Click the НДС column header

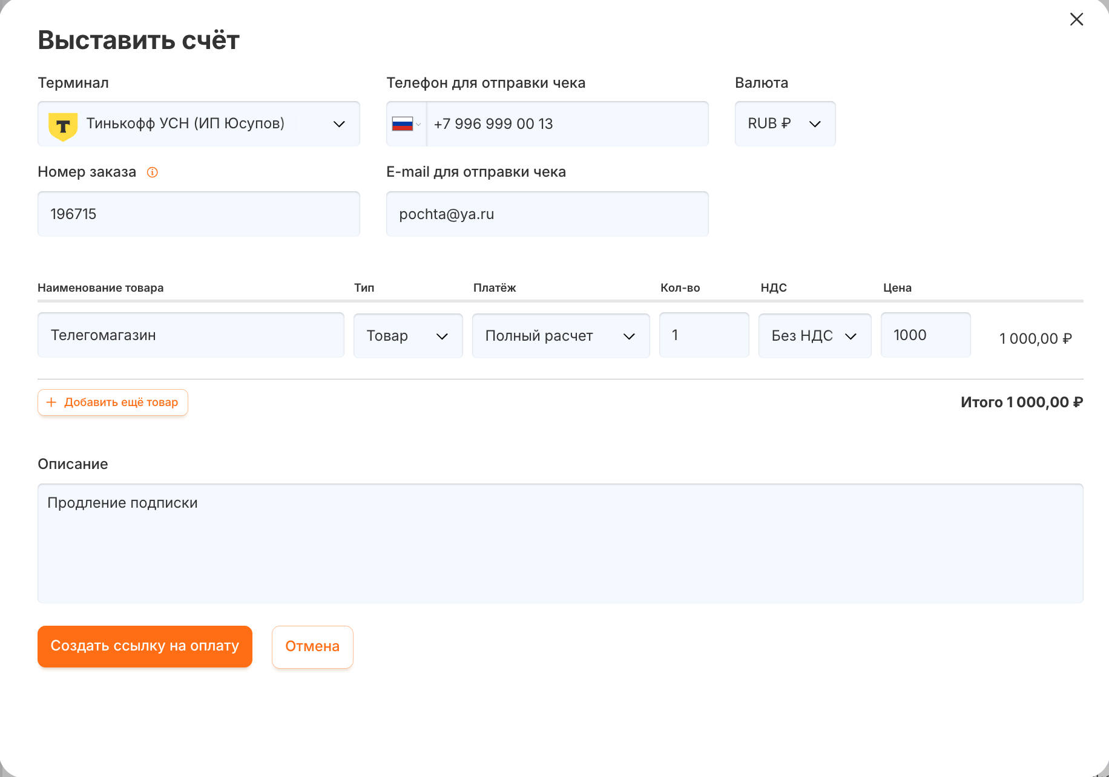(774, 288)
